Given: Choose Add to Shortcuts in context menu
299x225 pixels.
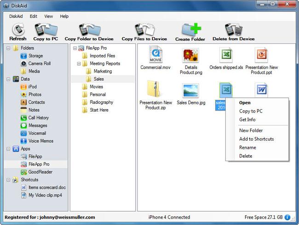Looking at the screenshot, I should (x=256, y=139).
